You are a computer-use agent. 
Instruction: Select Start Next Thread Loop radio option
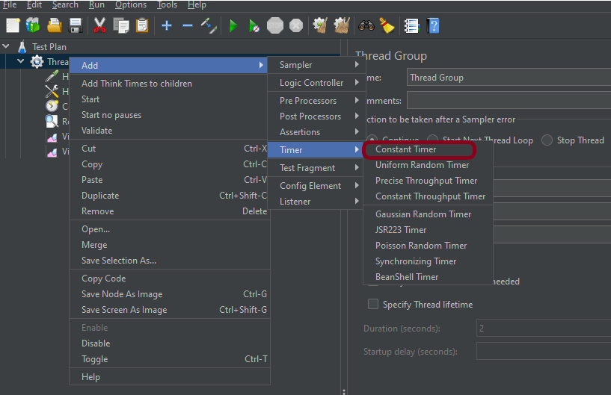(x=487, y=140)
